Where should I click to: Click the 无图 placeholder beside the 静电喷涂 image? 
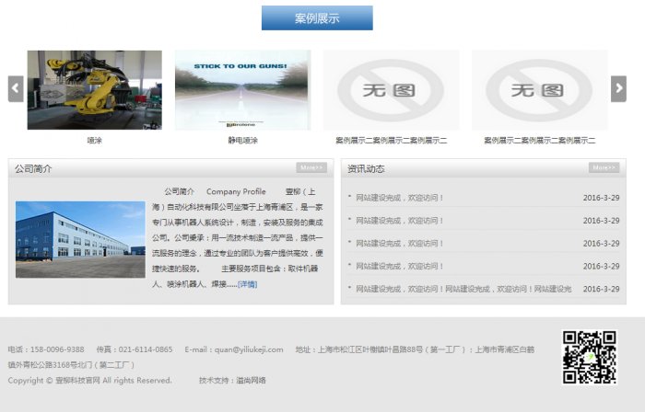pyautogui.click(x=391, y=89)
